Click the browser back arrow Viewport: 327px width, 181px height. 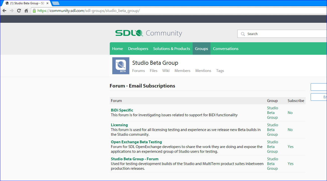tap(4, 11)
